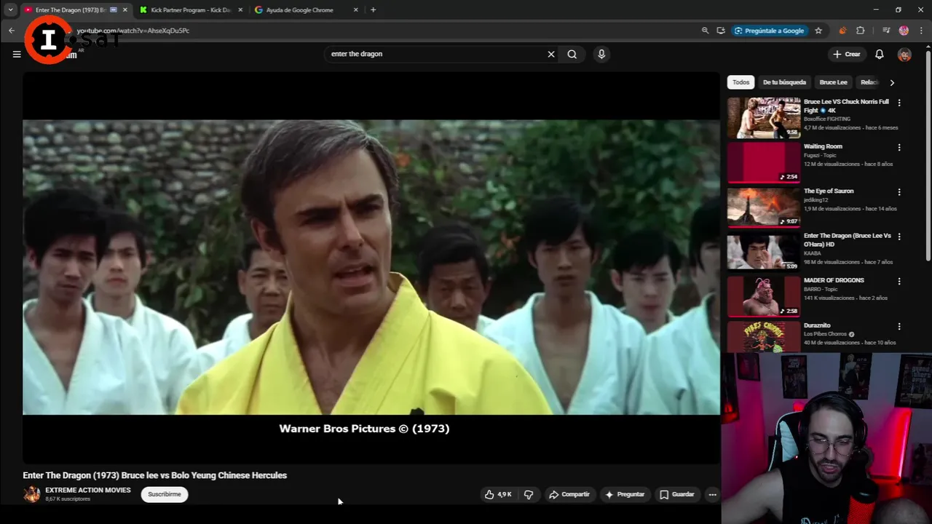Open the EXTREME ACTION MOVIES channel avatar

pos(31,494)
